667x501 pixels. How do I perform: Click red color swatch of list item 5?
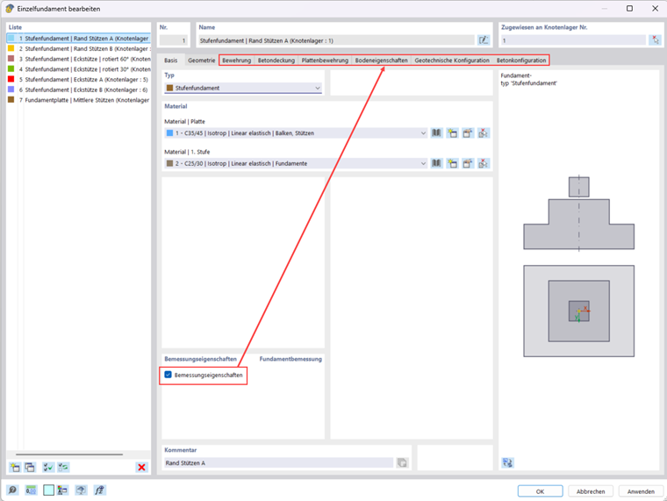11,79
